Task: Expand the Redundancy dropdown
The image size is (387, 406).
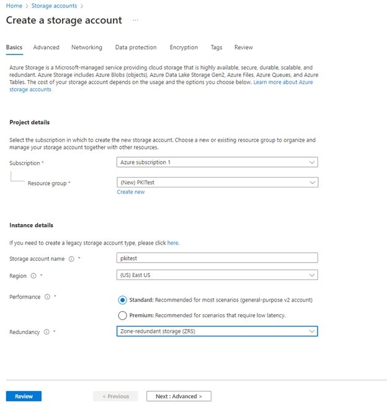Action: 217,332
